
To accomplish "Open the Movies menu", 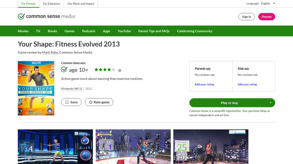I will click(x=23, y=31).
